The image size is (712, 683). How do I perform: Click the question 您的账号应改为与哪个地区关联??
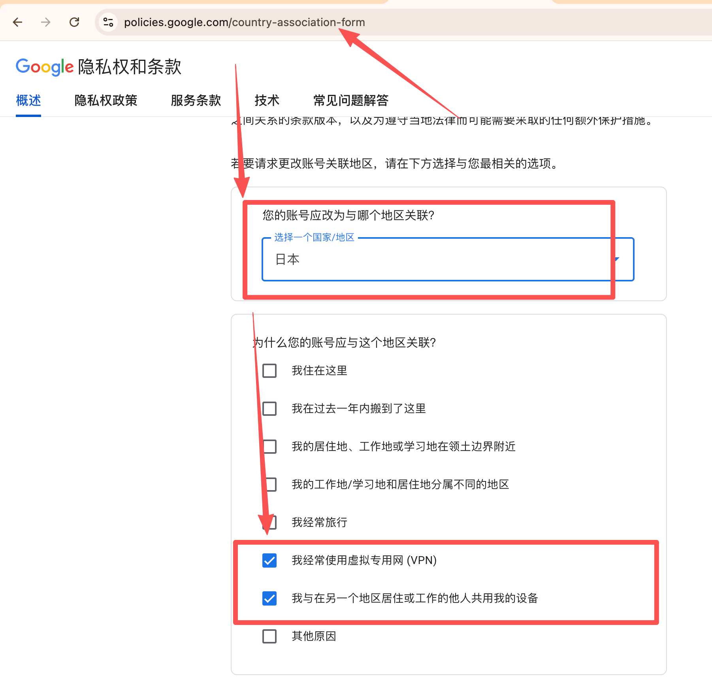[x=348, y=215]
